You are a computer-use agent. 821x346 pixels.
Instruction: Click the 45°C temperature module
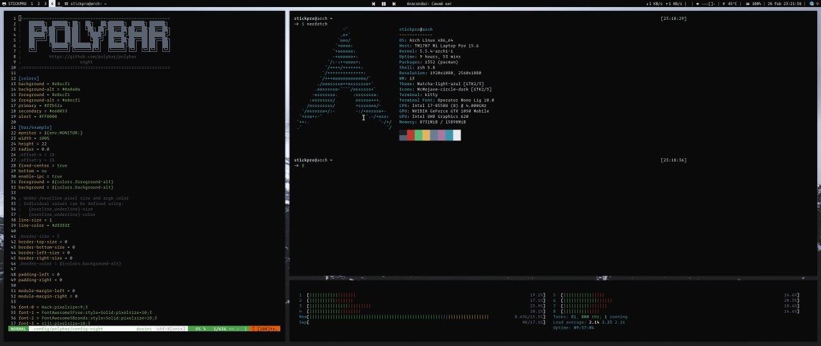click(729, 4)
